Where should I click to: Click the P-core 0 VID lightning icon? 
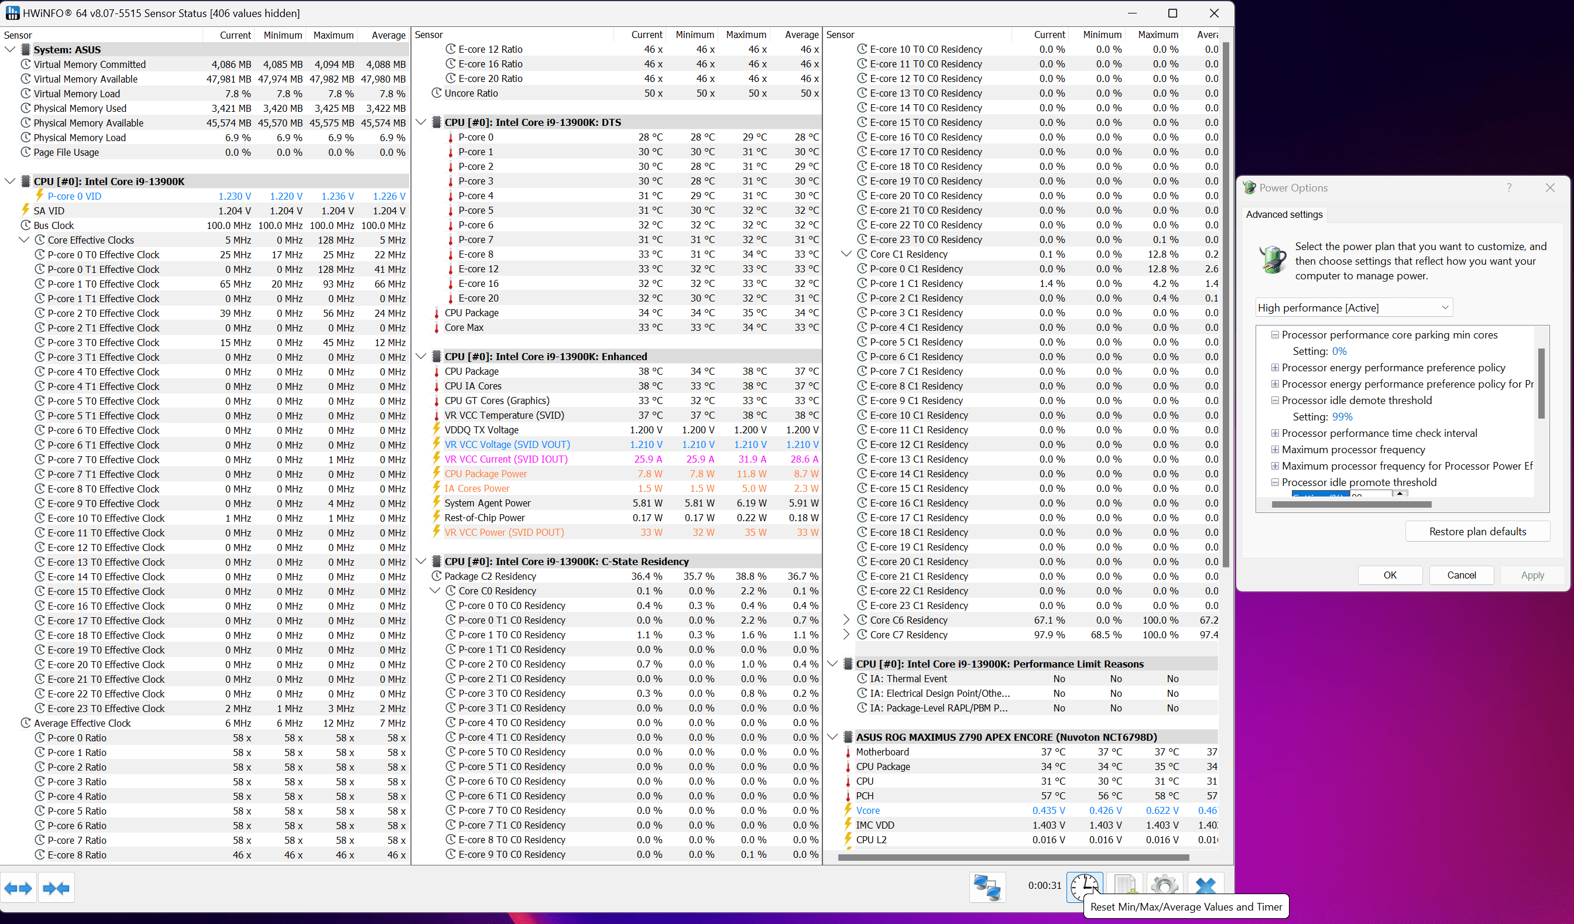[x=39, y=196]
